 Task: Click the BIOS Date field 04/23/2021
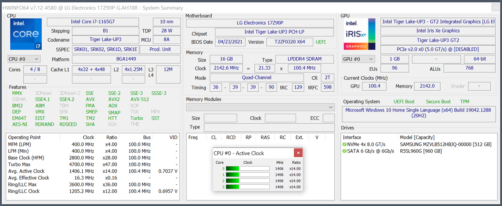tap(230, 42)
